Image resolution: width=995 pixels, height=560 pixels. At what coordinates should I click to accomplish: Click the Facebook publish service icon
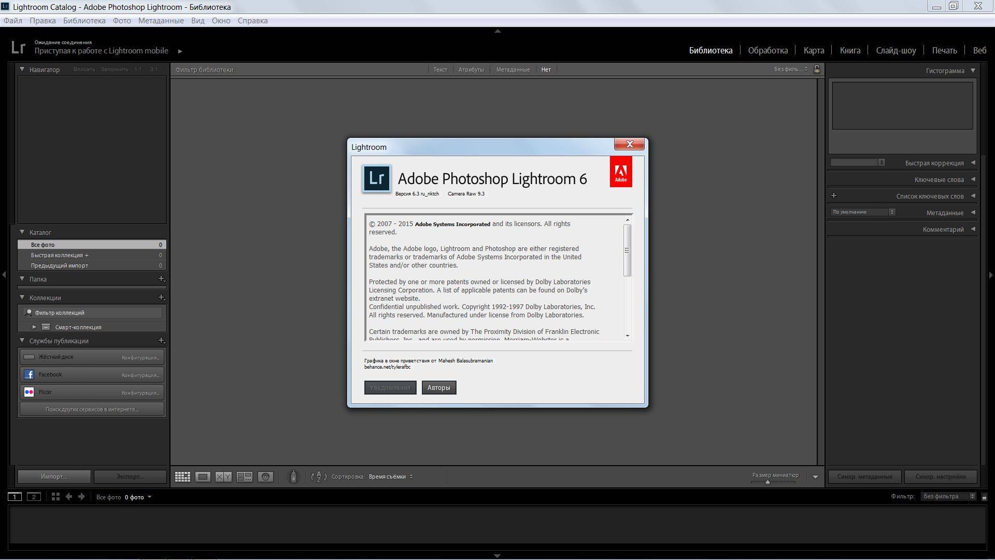click(29, 374)
